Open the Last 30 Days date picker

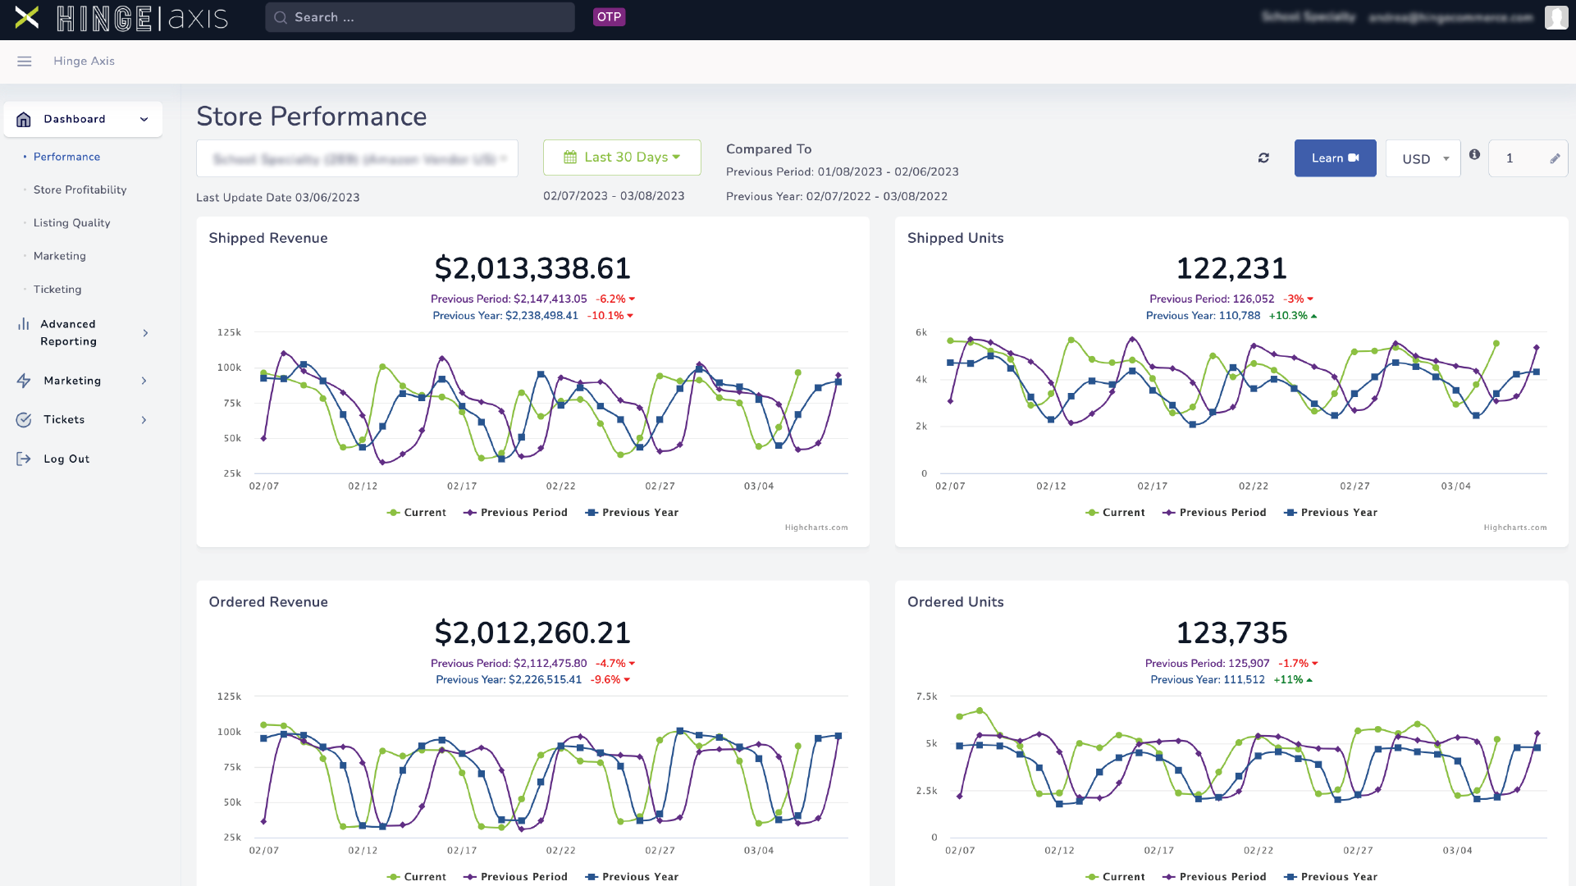(621, 157)
